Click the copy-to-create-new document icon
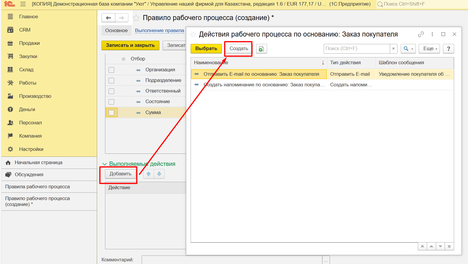This screenshot has width=468, height=264. pos(261,49)
